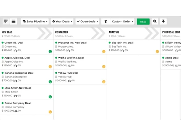Viewport: 181px width, 136px height.
Task: Open the search magnifier icon
Action: 155,21
